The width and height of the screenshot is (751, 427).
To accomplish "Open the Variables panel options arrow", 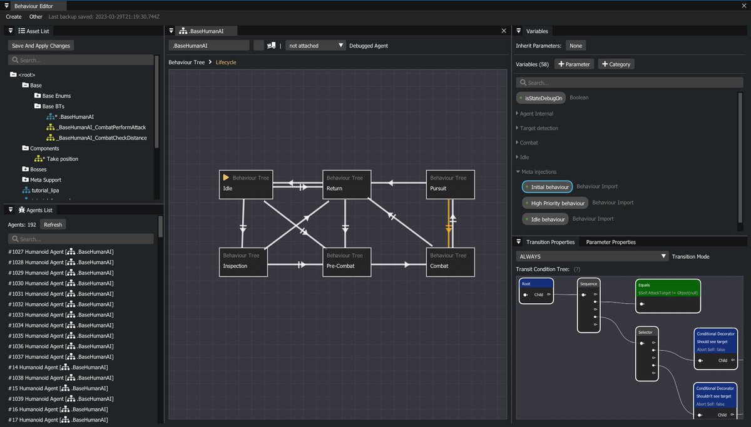I will [518, 31].
